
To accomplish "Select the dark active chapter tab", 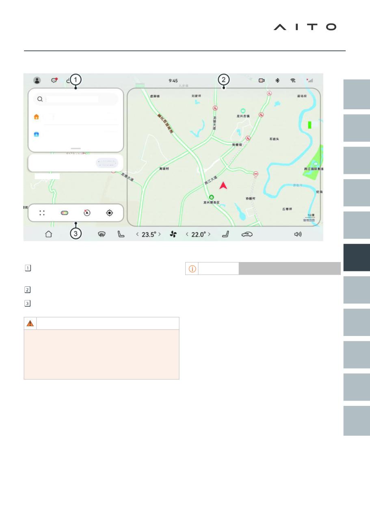I will tap(356, 258).
